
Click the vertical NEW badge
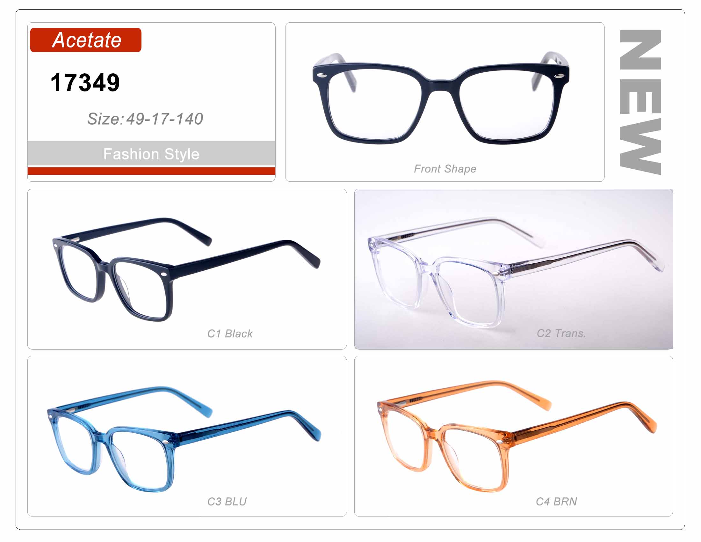click(x=640, y=102)
